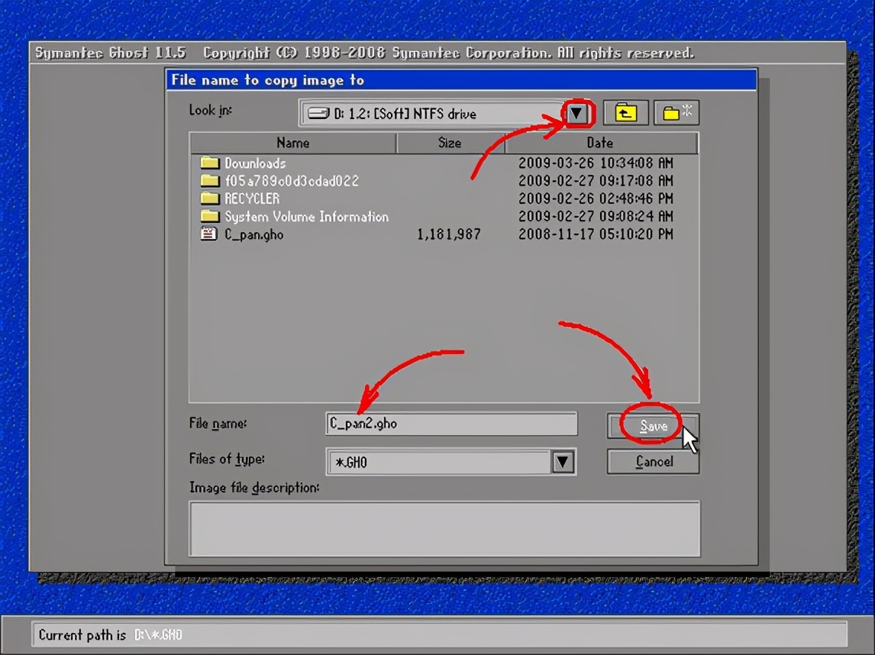Click the date 2009-02-26 02:48:46 PM
The height and width of the screenshot is (655, 875).
tap(596, 198)
